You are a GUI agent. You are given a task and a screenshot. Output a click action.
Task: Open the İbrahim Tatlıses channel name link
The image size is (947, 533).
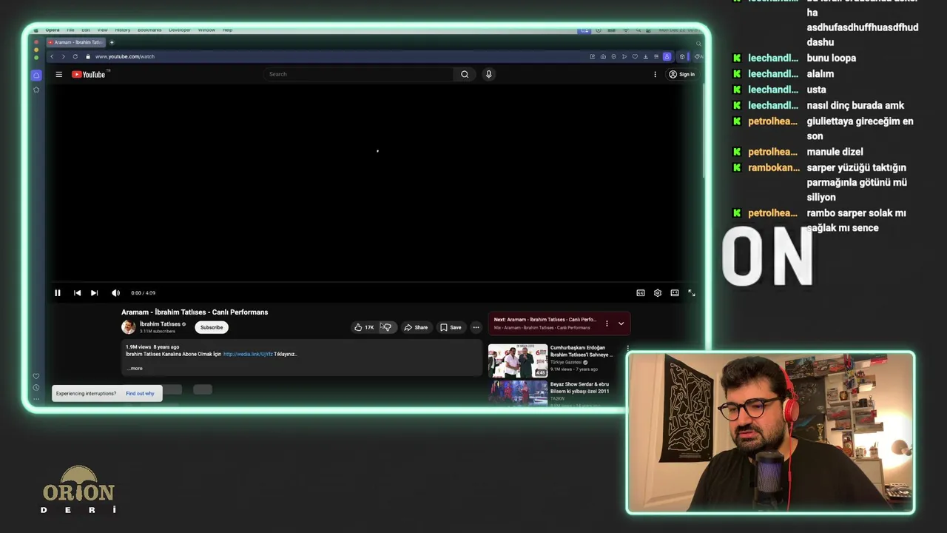pyautogui.click(x=160, y=324)
